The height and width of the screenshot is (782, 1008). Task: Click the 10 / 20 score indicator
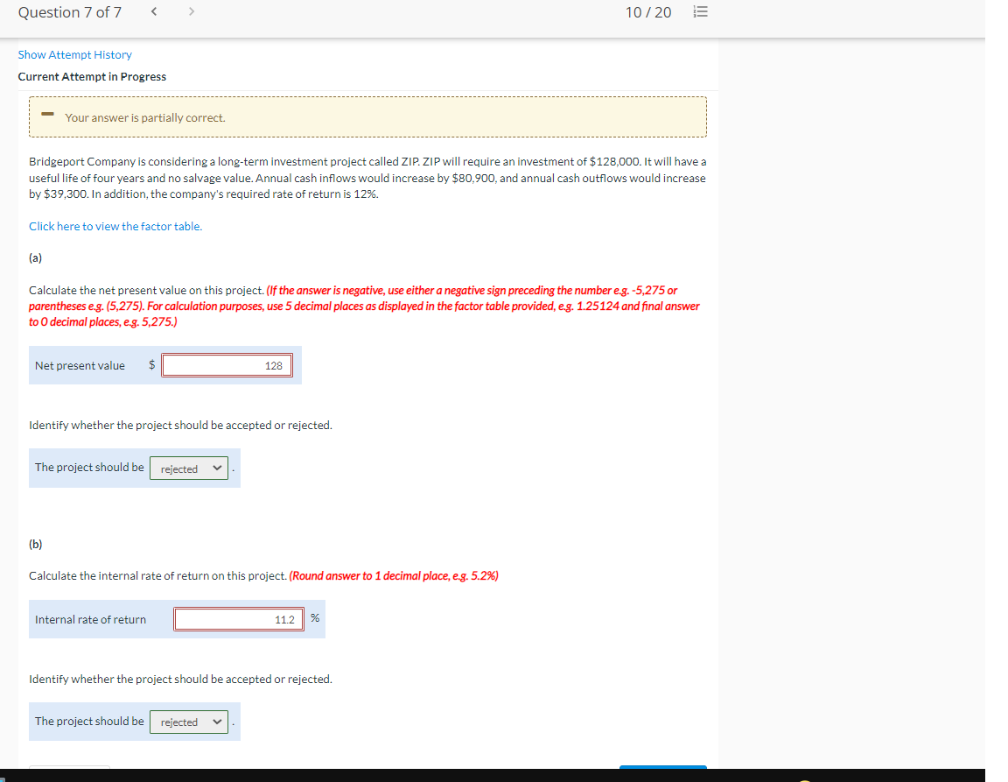click(x=648, y=12)
